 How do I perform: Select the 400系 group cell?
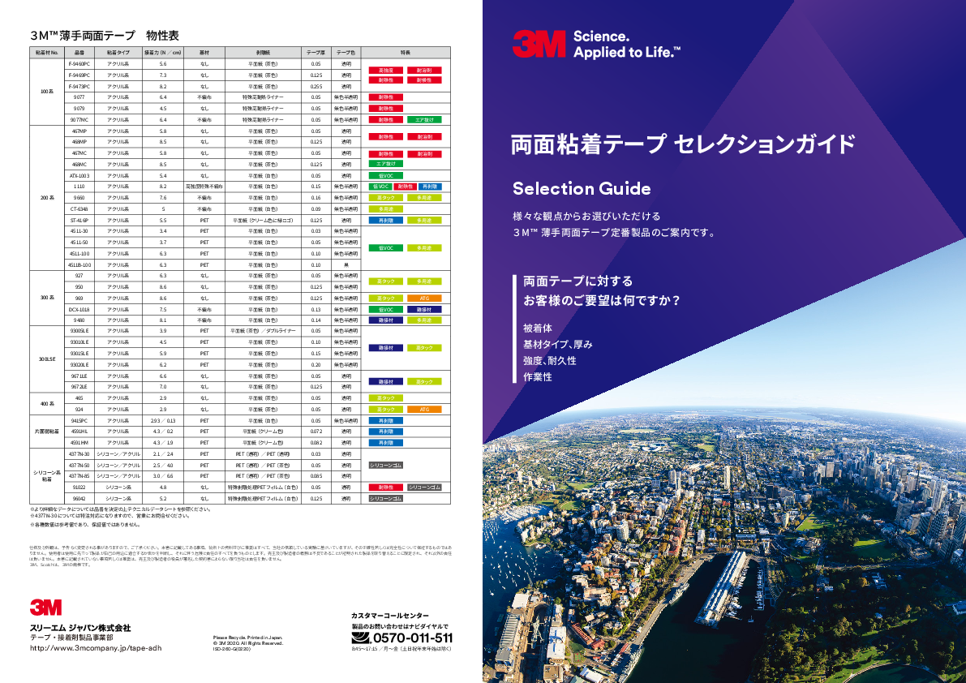tap(47, 404)
